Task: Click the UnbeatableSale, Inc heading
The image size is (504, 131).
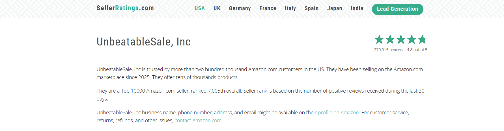Action: click(x=143, y=42)
